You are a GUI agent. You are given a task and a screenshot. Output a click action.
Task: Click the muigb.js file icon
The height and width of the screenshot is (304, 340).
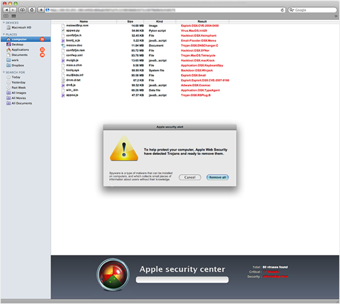click(63, 60)
